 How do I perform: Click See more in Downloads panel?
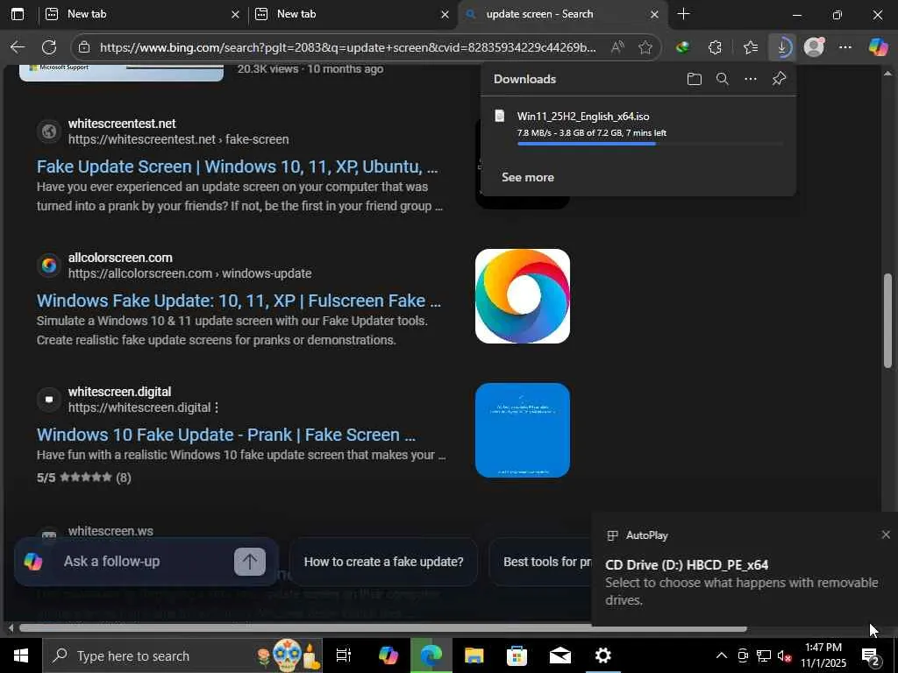[527, 177]
